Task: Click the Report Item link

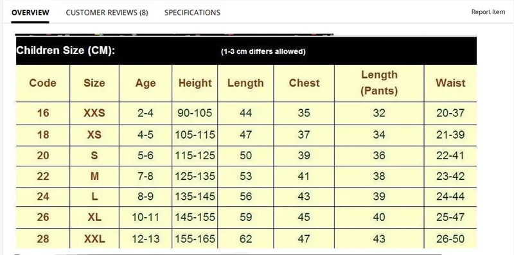Action: tap(488, 12)
